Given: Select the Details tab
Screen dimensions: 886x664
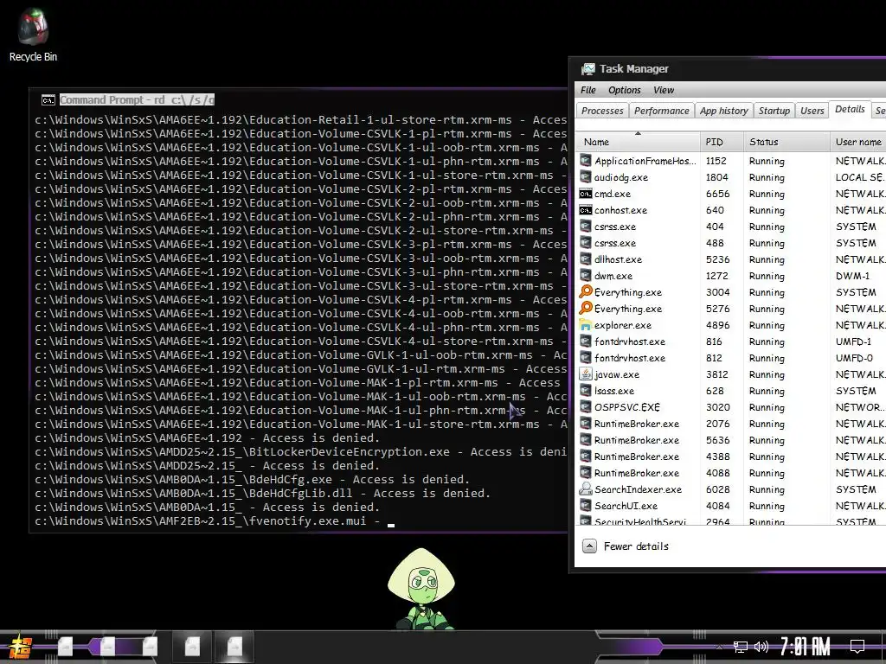Looking at the screenshot, I should click(x=850, y=110).
